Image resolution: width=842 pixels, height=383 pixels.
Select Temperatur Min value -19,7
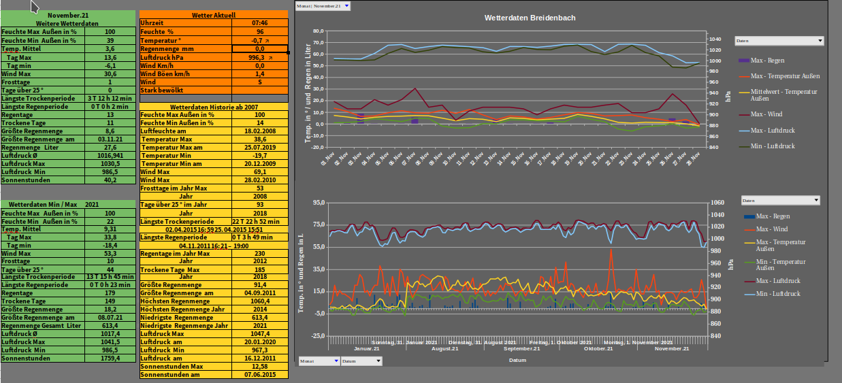coord(260,155)
